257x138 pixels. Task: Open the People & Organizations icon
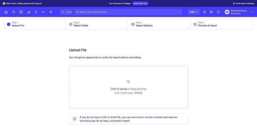pos(13,12)
